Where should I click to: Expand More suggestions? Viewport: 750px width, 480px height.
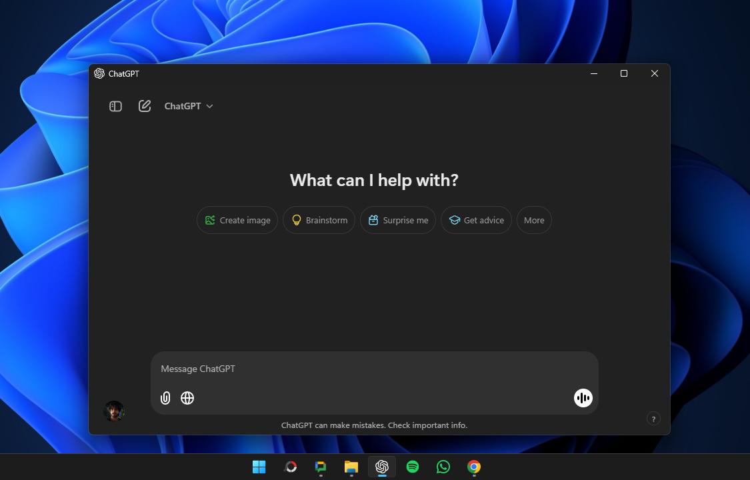(534, 220)
